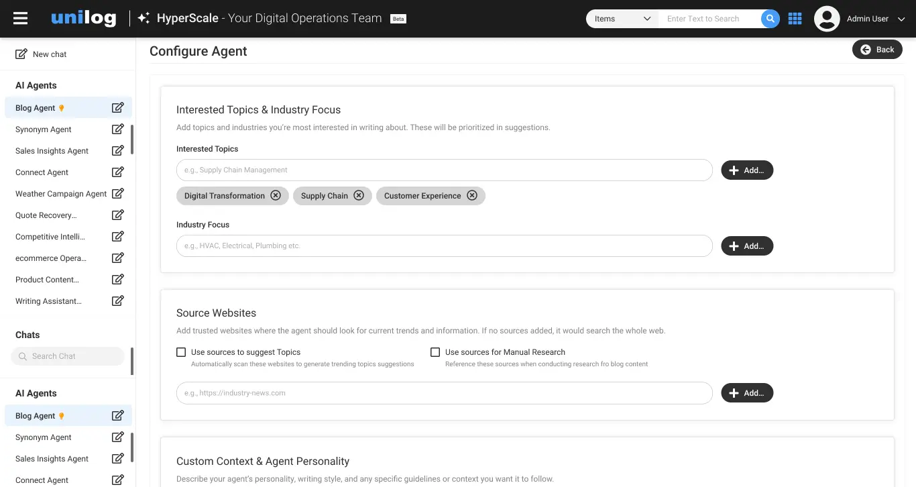Image resolution: width=916 pixels, height=487 pixels.
Task: Open the hamburger navigation menu
Action: pos(21,19)
